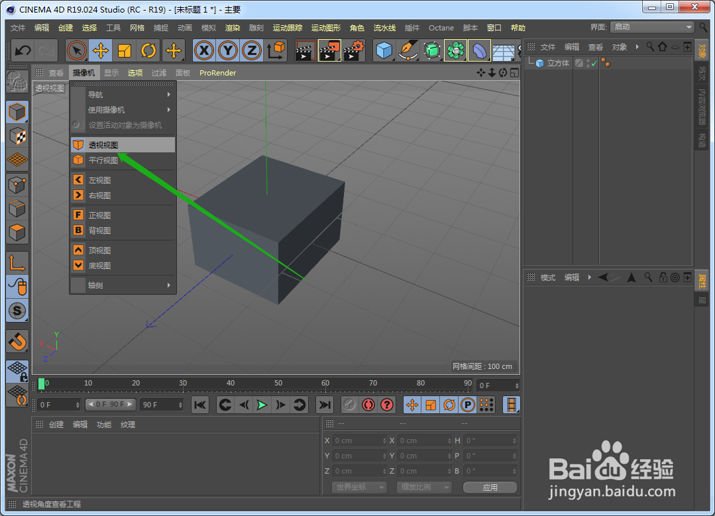Click the Undo arrow icon
Viewport: 715px width, 516px height.
coord(23,50)
